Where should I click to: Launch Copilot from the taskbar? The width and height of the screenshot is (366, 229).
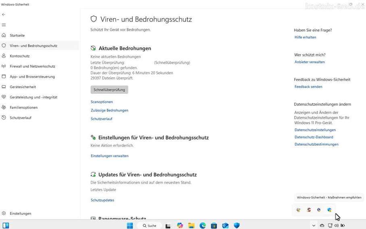click(180, 225)
